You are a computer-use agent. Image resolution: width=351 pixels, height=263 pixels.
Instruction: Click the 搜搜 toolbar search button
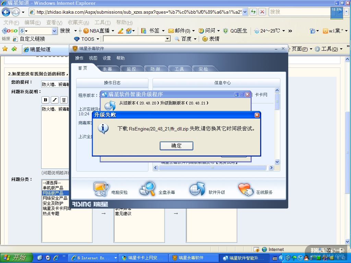click(65, 30)
